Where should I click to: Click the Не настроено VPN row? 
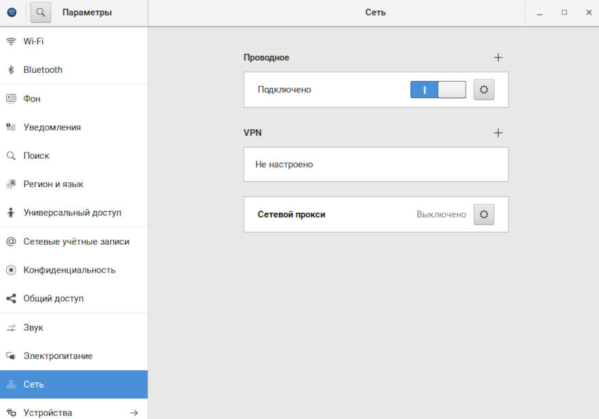click(376, 165)
